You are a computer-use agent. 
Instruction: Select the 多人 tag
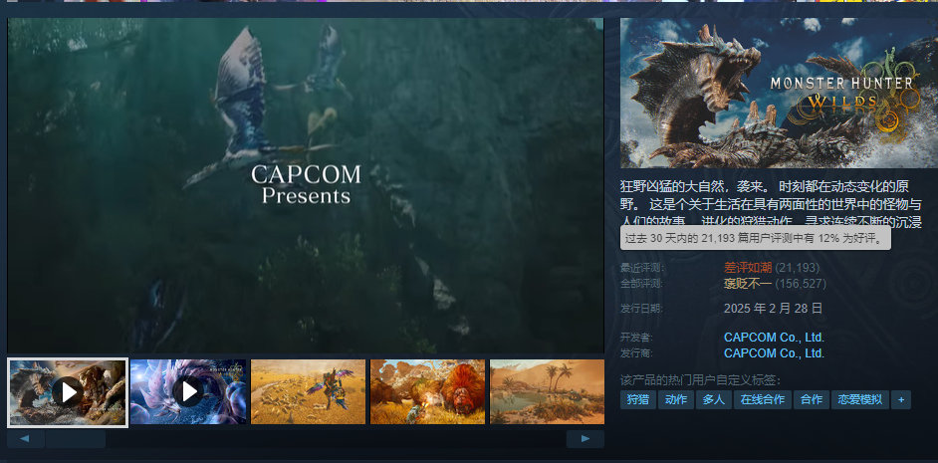point(714,399)
